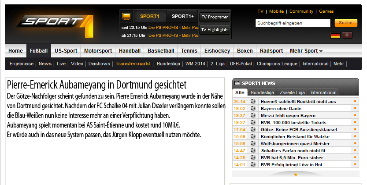Go to the US-Sport section
The width and height of the screenshot is (367, 185).
(x=66, y=51)
